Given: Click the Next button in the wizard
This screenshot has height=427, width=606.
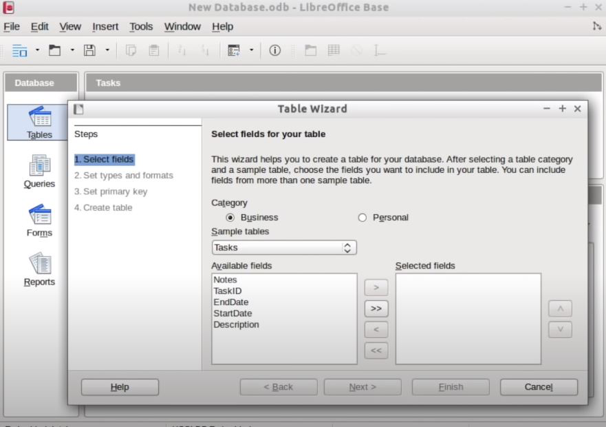Looking at the screenshot, I should [x=362, y=386].
